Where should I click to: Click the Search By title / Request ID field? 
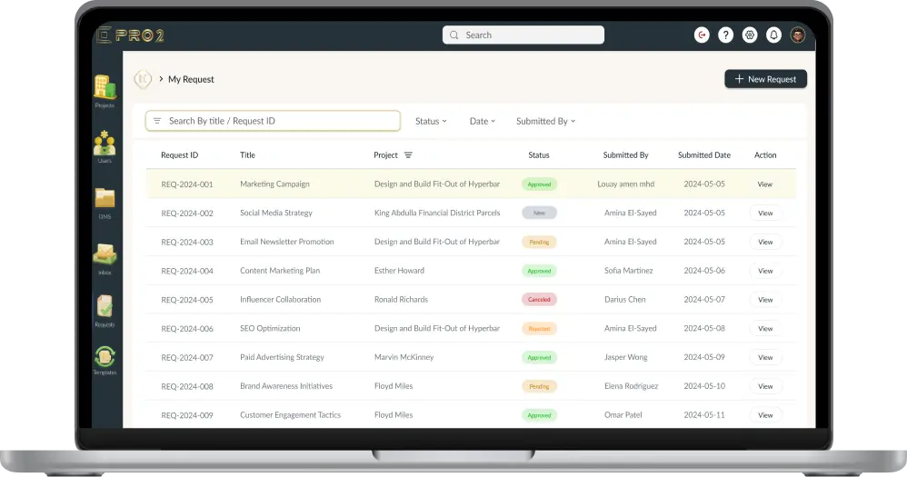pyautogui.click(x=273, y=121)
